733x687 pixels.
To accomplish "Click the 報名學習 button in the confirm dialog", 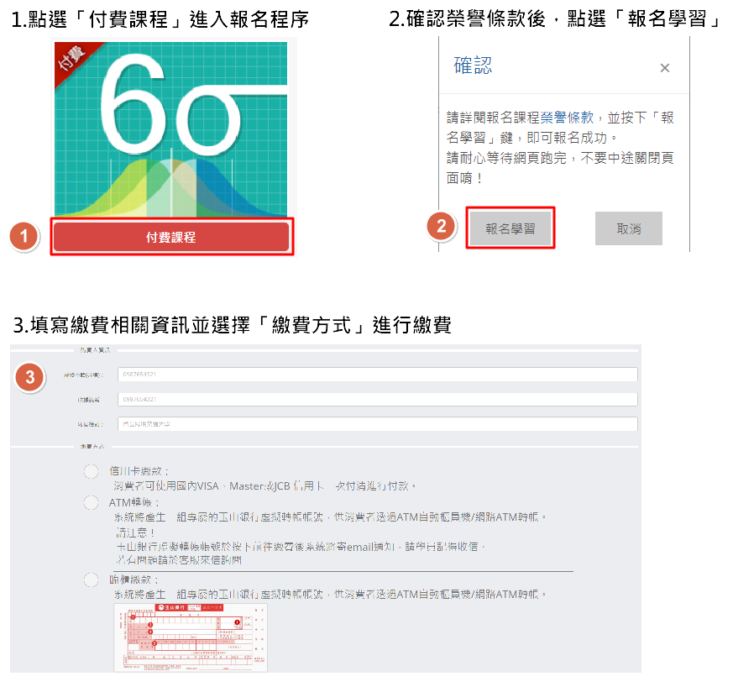I will [x=510, y=228].
